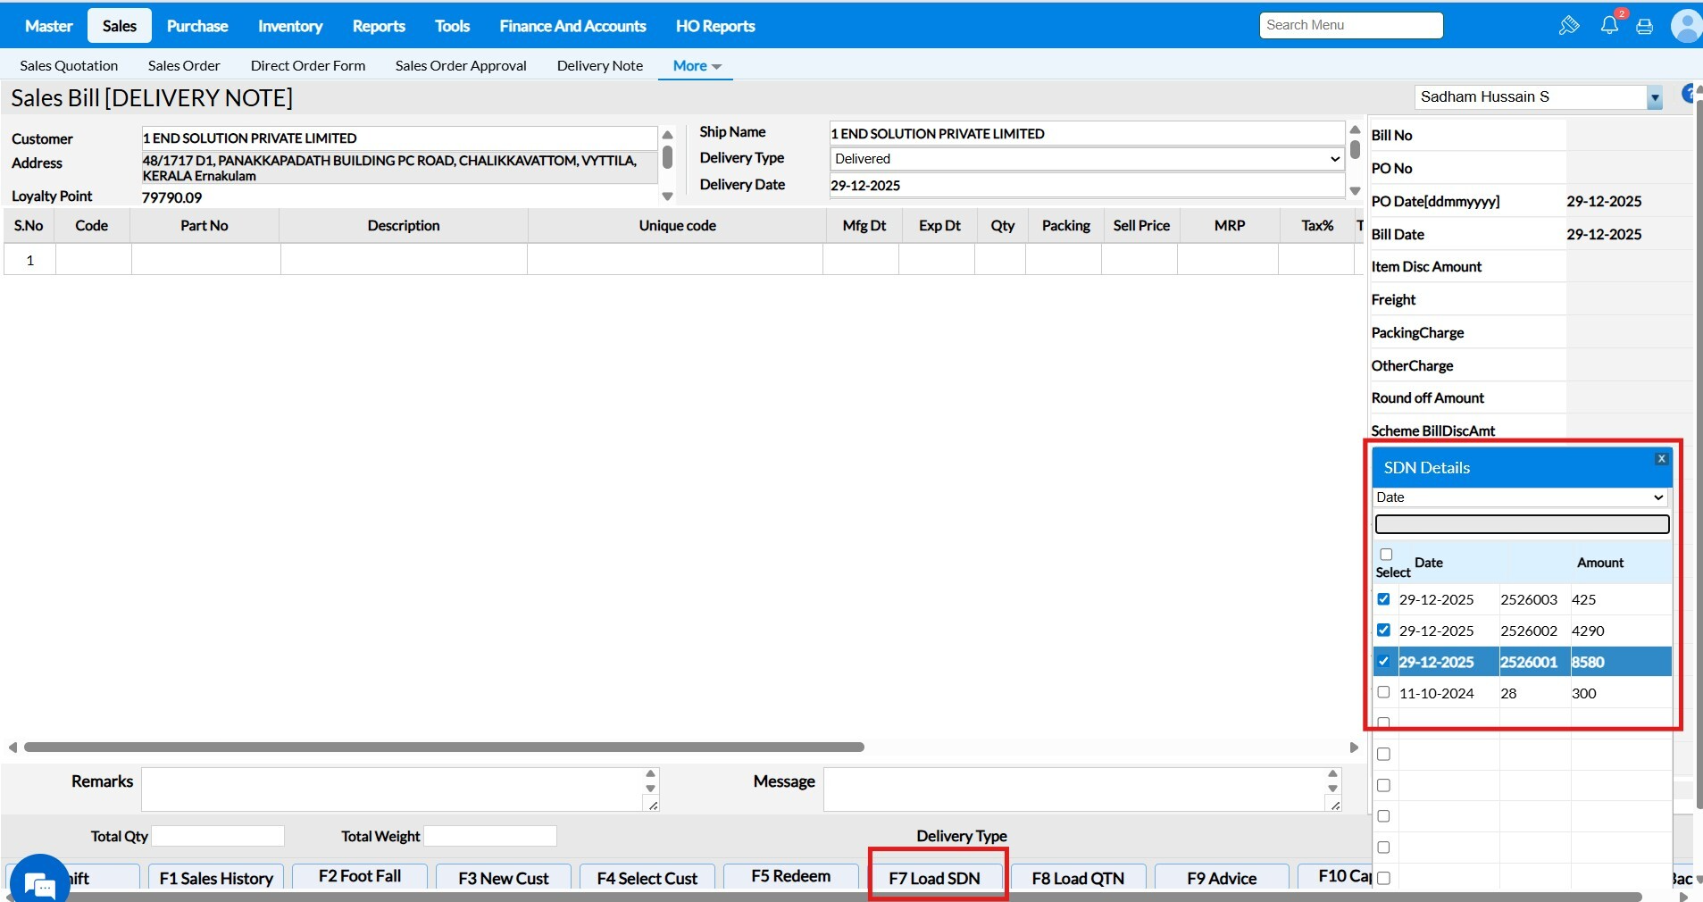Open the user profile avatar
Viewport: 1703px width, 902px height.
(1686, 26)
